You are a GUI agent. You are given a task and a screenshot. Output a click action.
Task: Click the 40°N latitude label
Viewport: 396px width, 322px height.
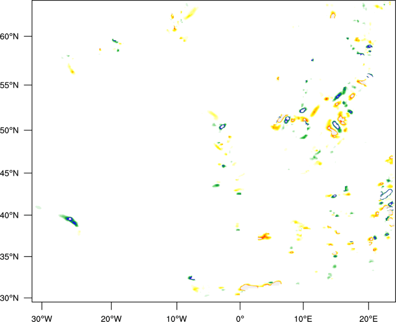pyautogui.click(x=9, y=215)
